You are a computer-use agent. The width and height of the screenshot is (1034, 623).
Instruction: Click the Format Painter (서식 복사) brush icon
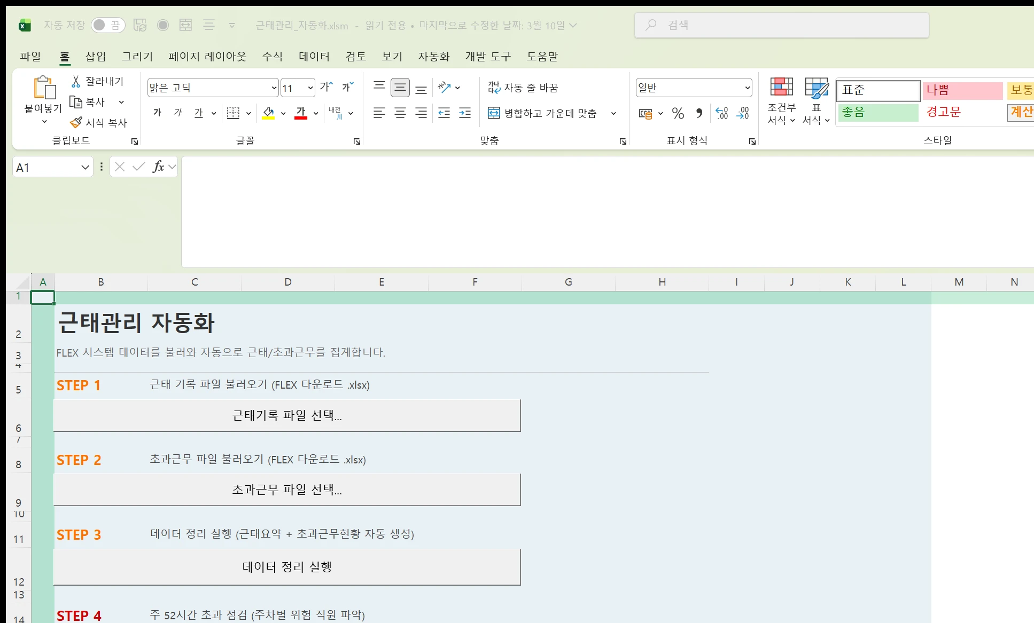point(76,122)
